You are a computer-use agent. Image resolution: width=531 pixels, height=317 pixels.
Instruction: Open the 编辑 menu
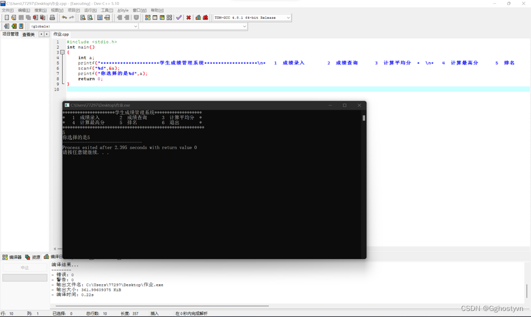(24, 10)
